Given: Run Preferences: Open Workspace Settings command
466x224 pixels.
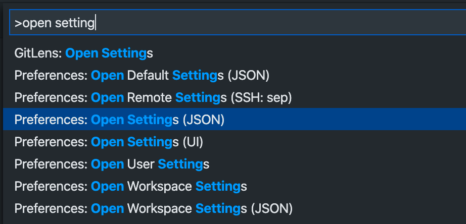Looking at the screenshot, I should [x=235, y=186].
